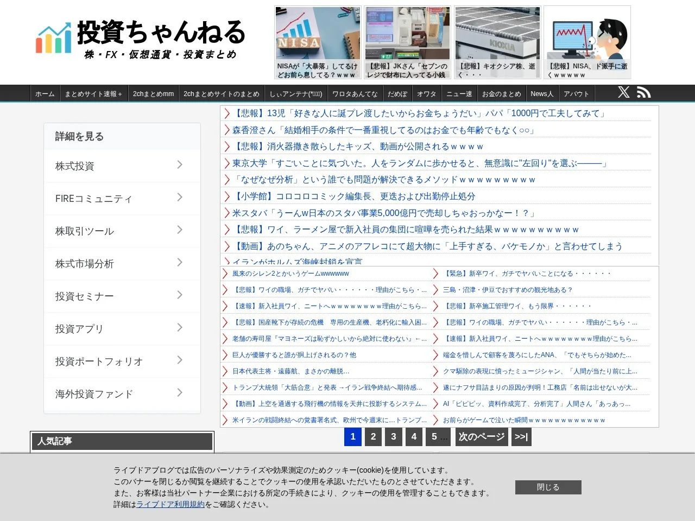Open 消火器撒き散らしたキッズ article link

click(x=358, y=147)
